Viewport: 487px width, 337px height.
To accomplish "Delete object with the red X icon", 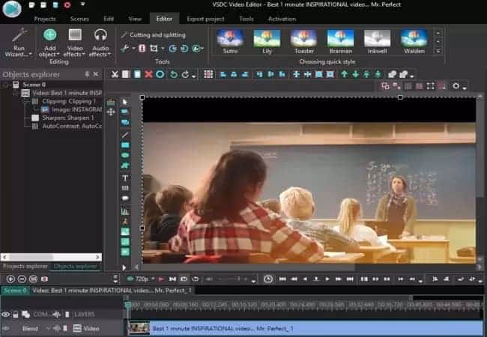I will [148, 74].
